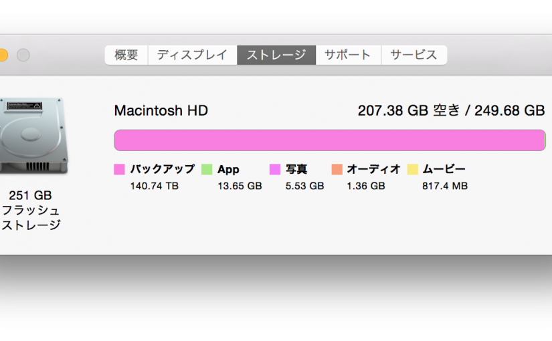Switch to the ディスプレイ tab
Screen dimensions: 552x341
pyautogui.click(x=192, y=55)
